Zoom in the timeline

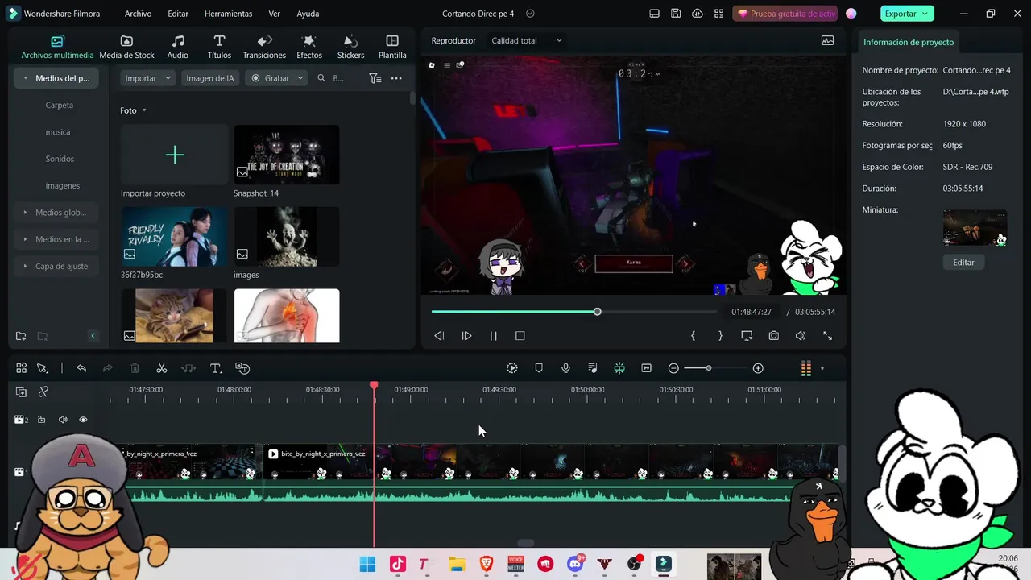[758, 368]
